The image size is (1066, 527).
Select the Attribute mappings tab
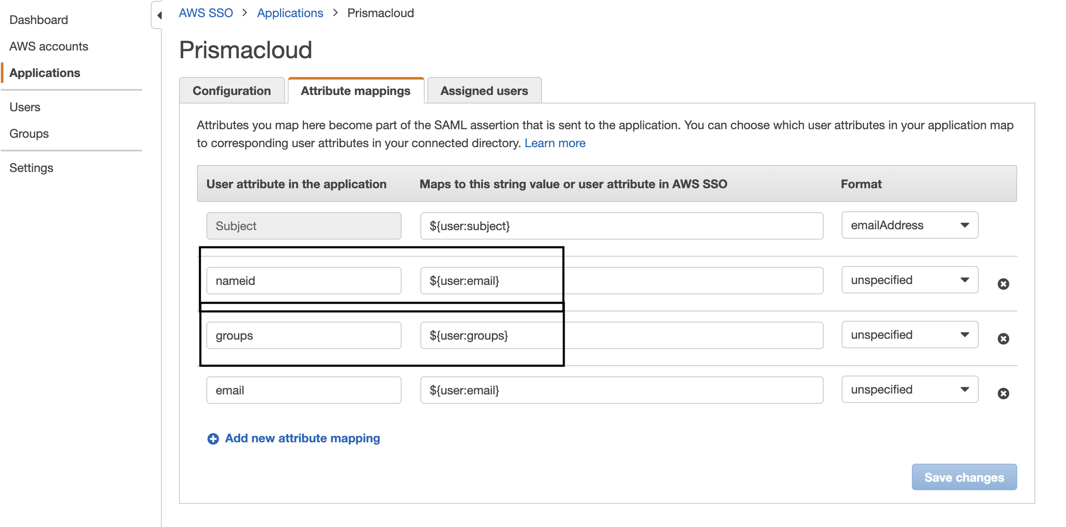pos(355,91)
